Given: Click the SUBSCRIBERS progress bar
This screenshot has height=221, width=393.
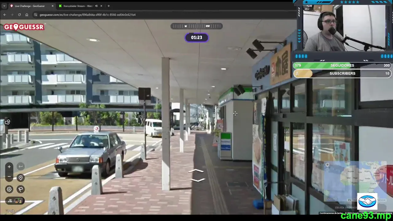Looking at the screenshot, I should coord(342,73).
